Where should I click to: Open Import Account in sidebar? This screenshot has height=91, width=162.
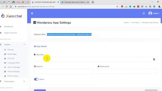click(x=10, y=33)
